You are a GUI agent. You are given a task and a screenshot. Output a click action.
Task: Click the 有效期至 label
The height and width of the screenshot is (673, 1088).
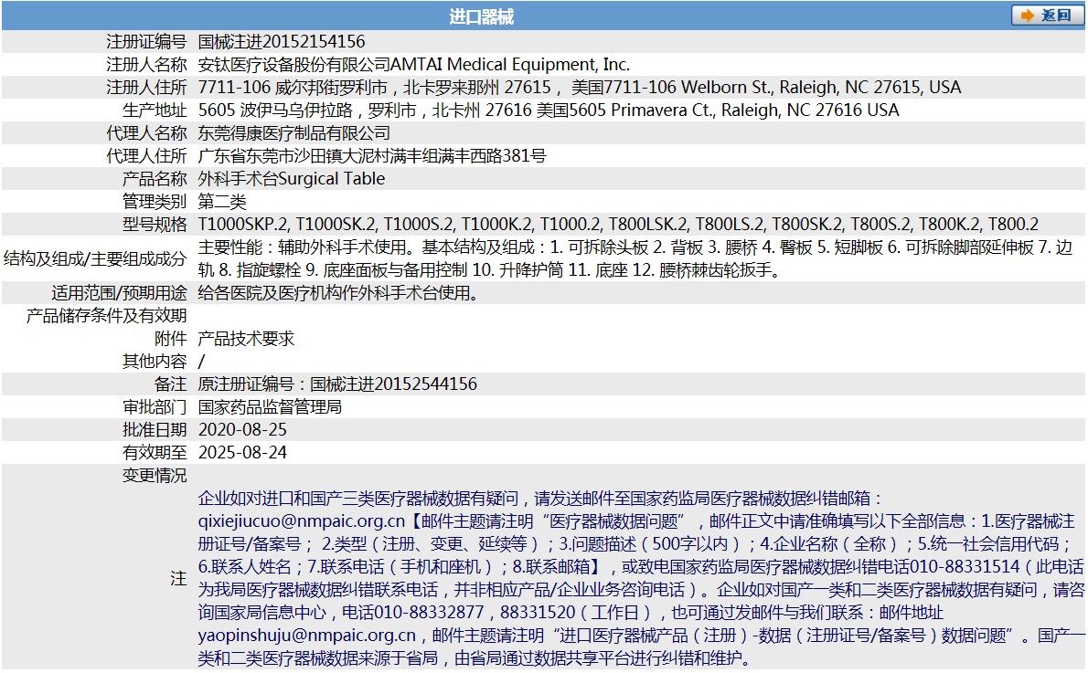[155, 453]
